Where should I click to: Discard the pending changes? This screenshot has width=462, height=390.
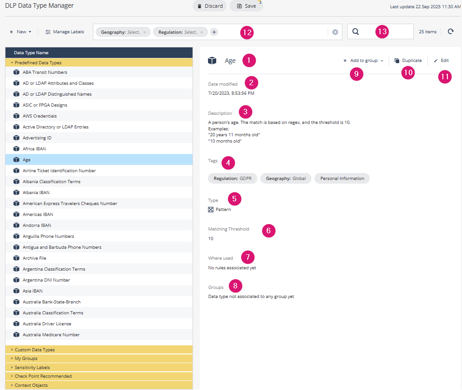click(x=210, y=6)
